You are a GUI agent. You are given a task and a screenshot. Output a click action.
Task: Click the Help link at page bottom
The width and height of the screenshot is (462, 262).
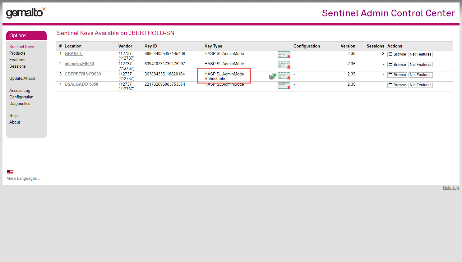[447, 187]
